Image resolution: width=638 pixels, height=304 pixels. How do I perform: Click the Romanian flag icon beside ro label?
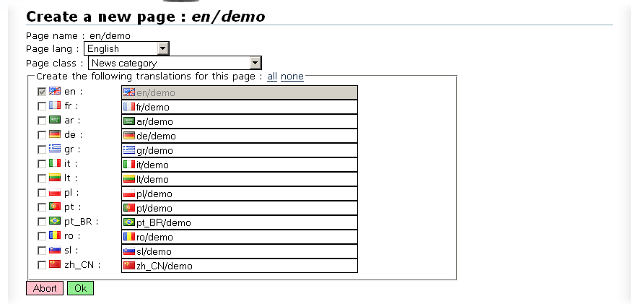(x=55, y=235)
